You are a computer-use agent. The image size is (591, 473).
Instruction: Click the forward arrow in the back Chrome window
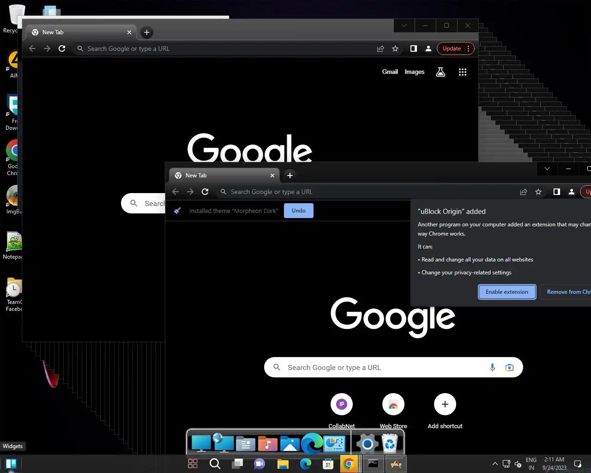(47, 49)
